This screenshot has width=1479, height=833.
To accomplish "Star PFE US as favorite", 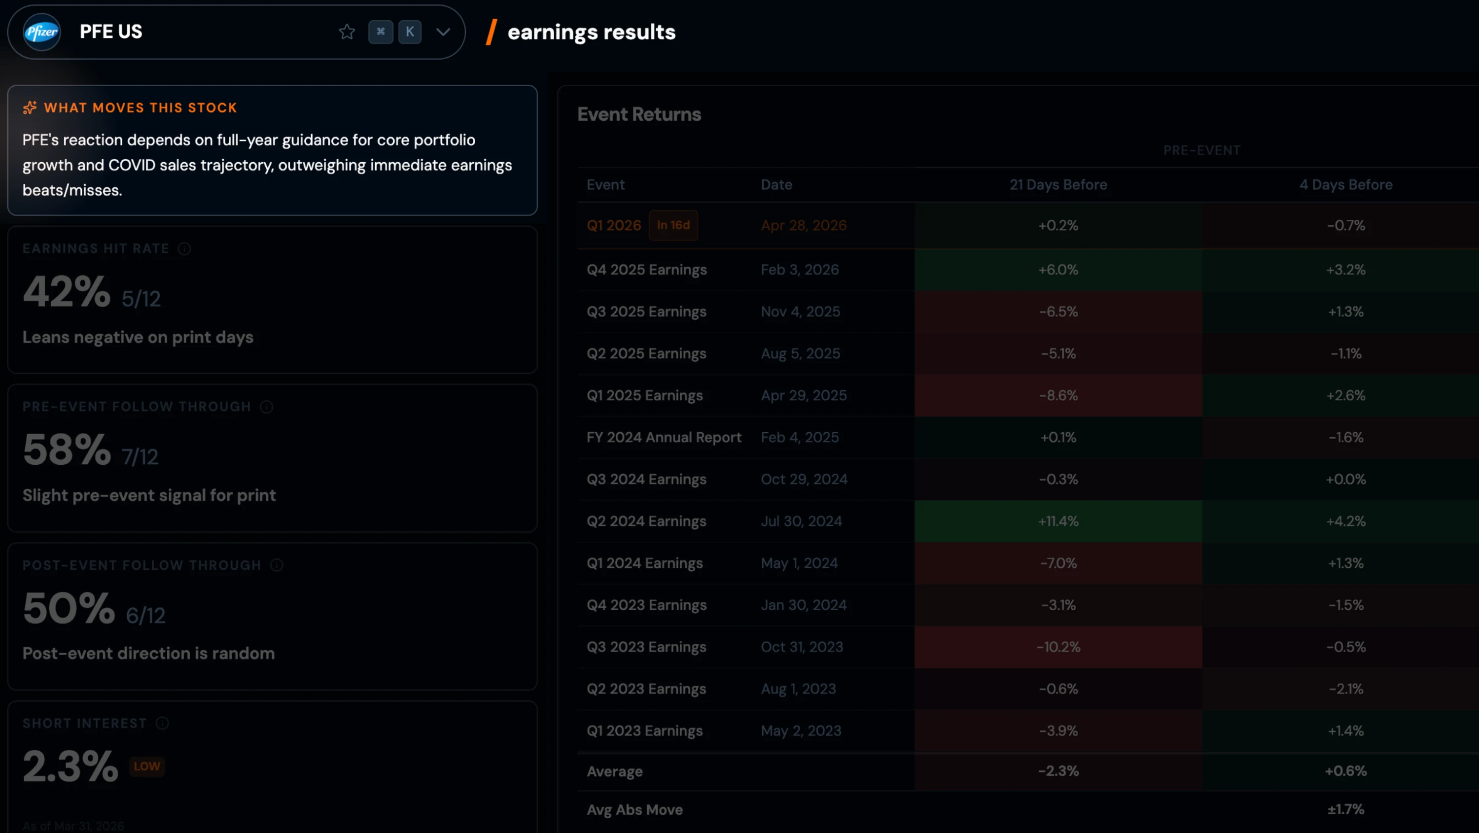I will point(347,32).
